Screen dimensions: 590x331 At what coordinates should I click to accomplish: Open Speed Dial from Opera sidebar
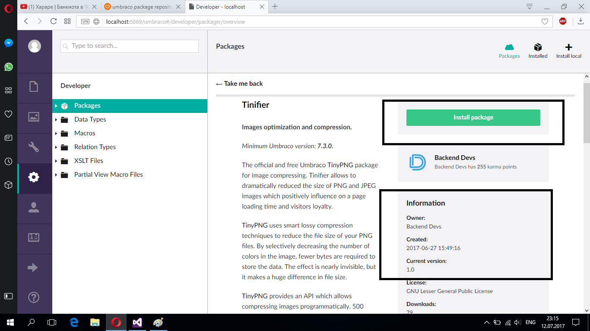(x=8, y=91)
